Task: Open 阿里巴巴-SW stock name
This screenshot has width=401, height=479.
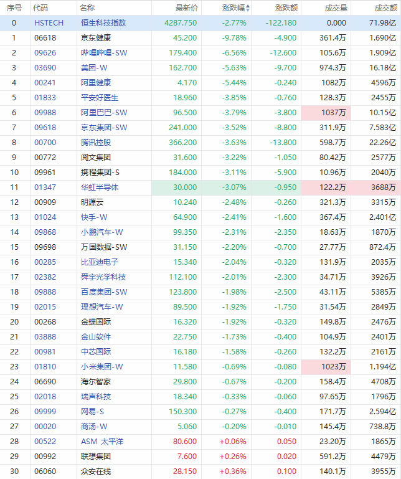Action: click(104, 113)
